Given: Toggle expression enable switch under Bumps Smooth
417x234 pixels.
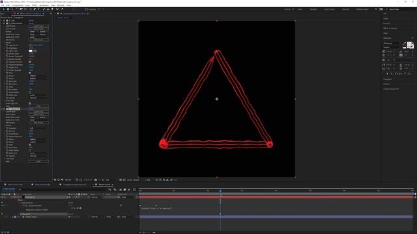Looking at the screenshot, I should [x=72, y=208].
